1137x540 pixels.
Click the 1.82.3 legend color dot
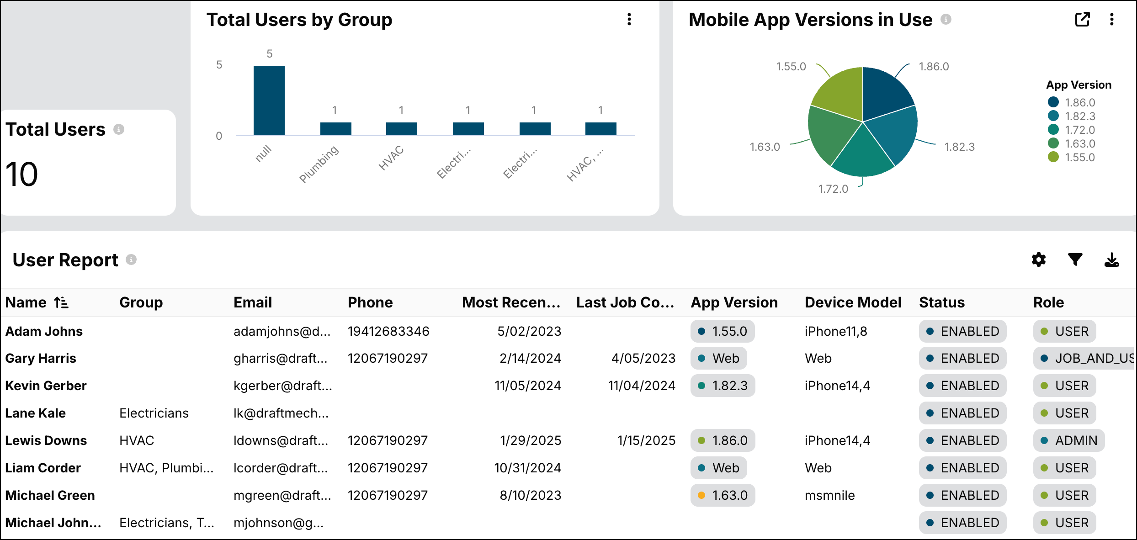(1053, 116)
